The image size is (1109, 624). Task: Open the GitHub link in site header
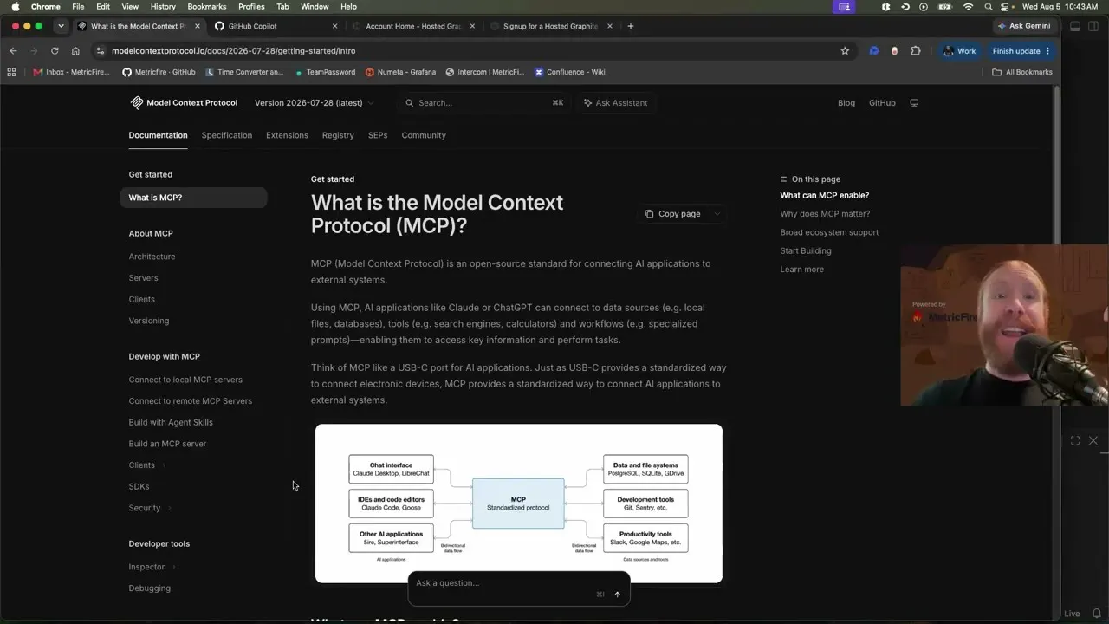(882, 102)
